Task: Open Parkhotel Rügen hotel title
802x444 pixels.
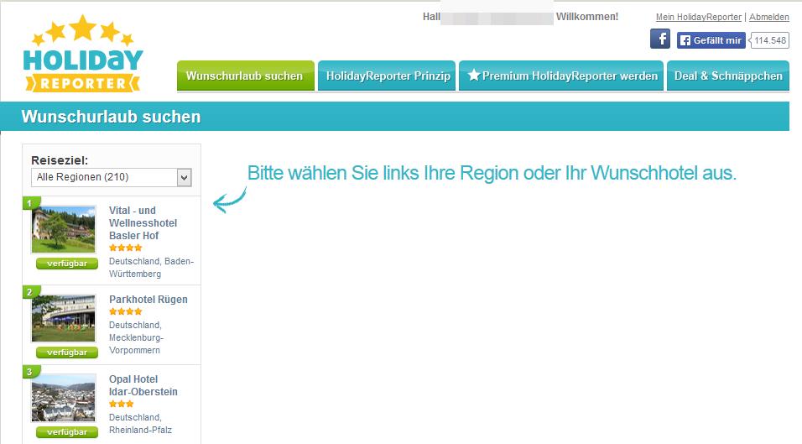Action: (148, 300)
